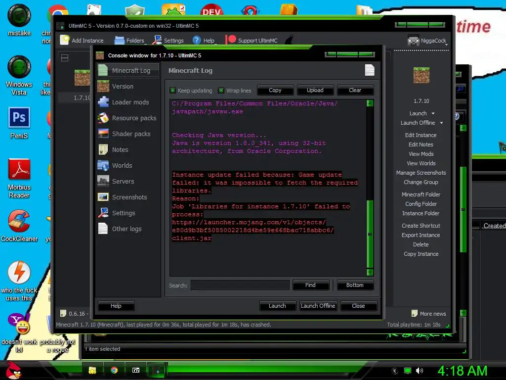This screenshot has height=380, width=506.
Task: Select the Minecraft Log page
Action: coord(128,70)
